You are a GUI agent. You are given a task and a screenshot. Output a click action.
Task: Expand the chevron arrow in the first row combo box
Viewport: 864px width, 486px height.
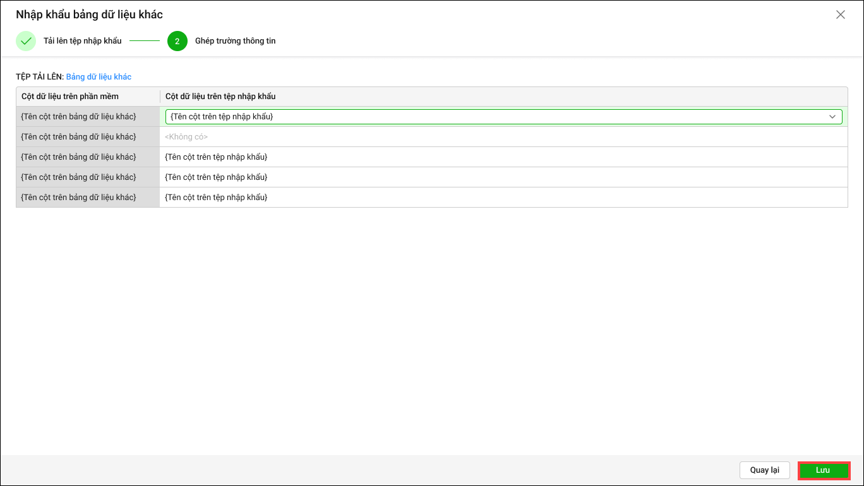click(832, 117)
